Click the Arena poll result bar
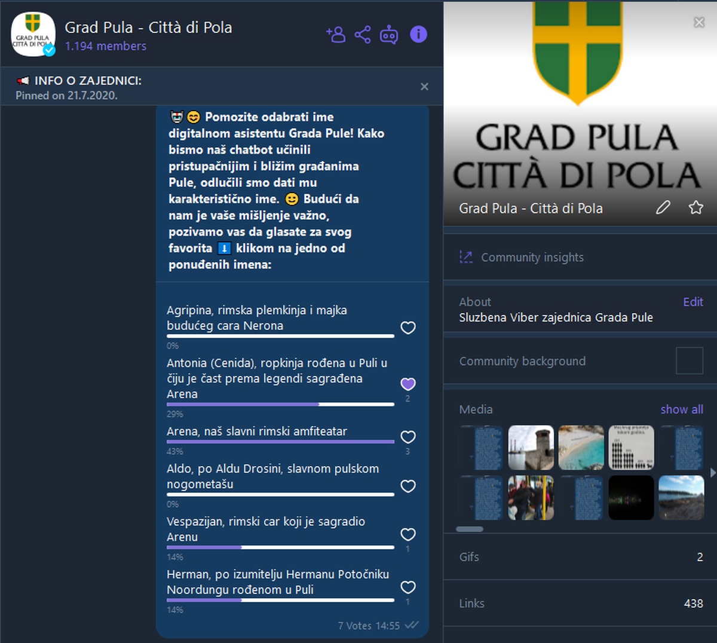717x643 pixels. tap(280, 442)
